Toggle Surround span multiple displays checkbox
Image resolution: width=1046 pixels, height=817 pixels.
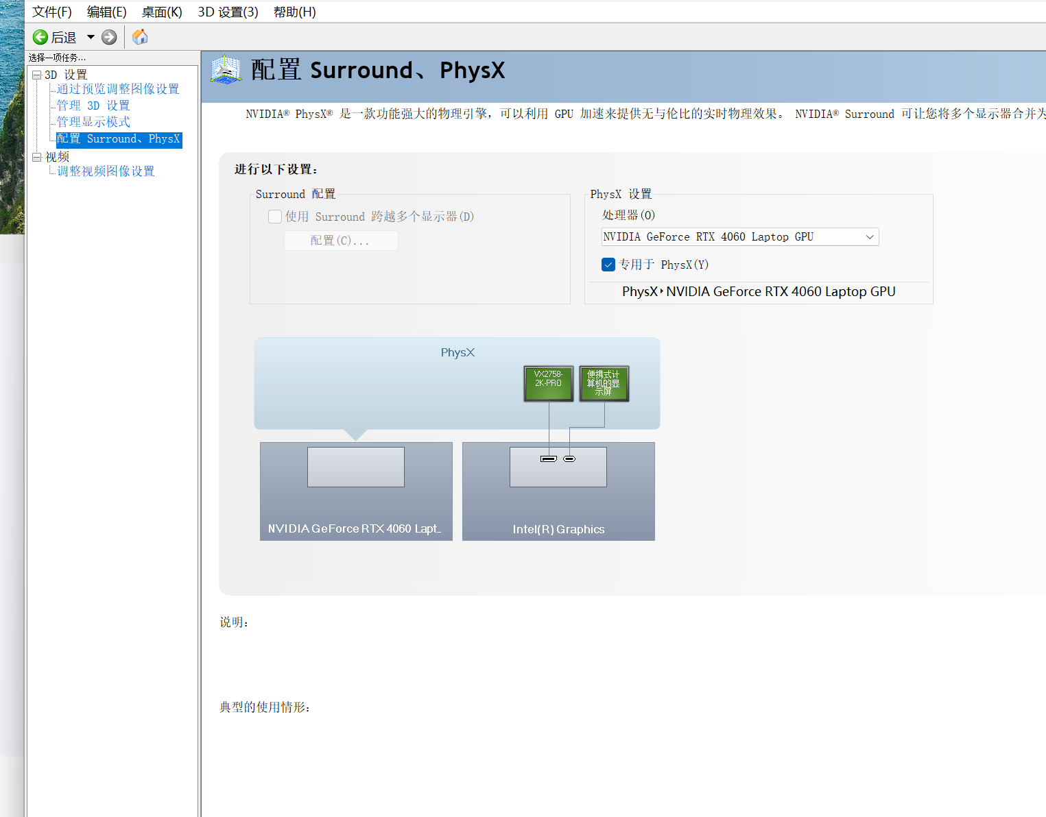click(275, 217)
